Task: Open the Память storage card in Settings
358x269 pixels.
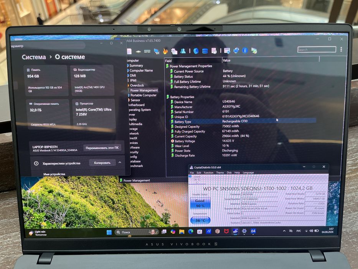Action: 46,81
